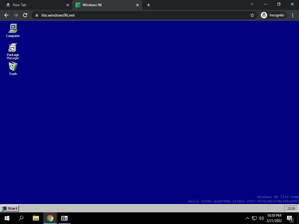Open the Chrome three-dot menu
The height and width of the screenshot is (224, 299).
(293, 15)
